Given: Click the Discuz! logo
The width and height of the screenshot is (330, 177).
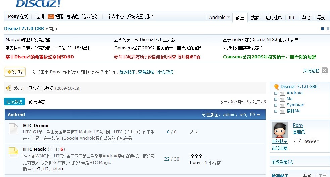Looking at the screenshot, I should point(39,3).
